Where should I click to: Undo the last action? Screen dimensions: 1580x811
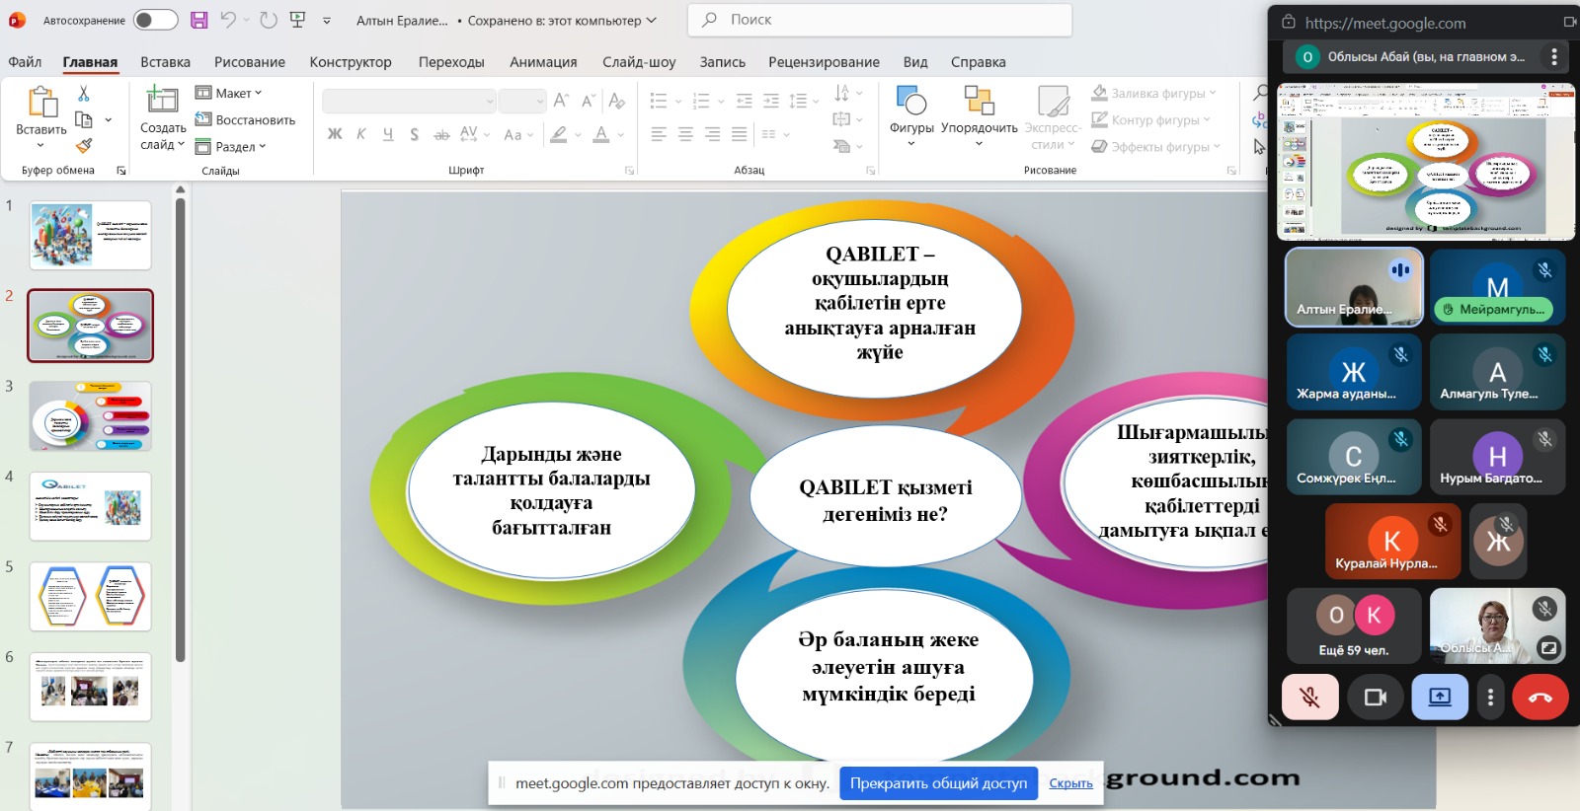click(x=228, y=20)
